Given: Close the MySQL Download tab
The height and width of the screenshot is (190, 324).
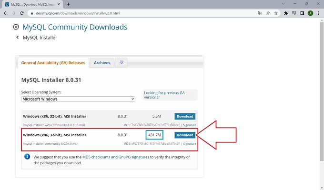Looking at the screenshot, I should pos(59,4).
